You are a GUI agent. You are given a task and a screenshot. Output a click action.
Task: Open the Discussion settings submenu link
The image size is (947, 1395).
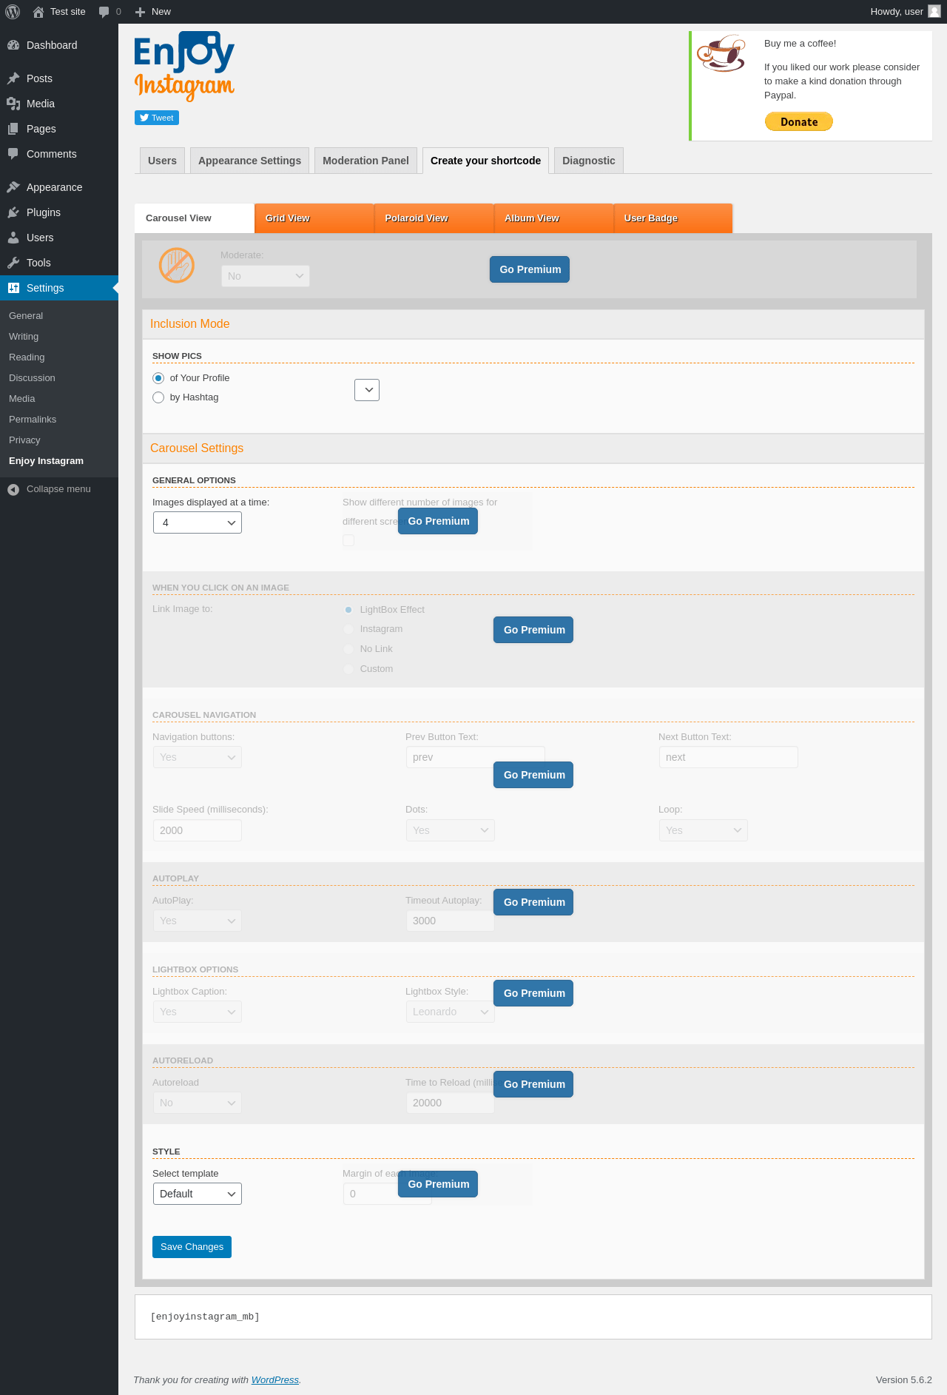[32, 378]
